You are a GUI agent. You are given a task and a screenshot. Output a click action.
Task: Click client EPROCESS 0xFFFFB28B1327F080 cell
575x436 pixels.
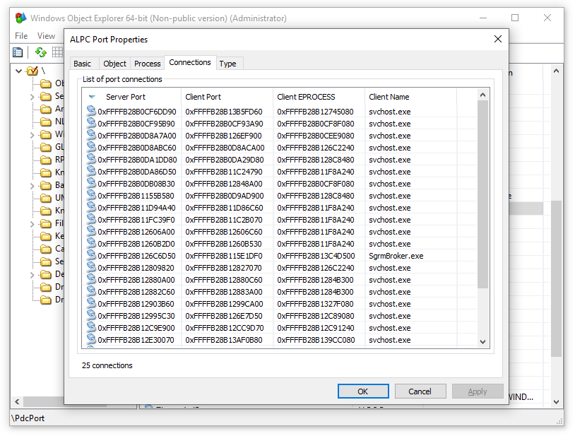[x=315, y=304]
